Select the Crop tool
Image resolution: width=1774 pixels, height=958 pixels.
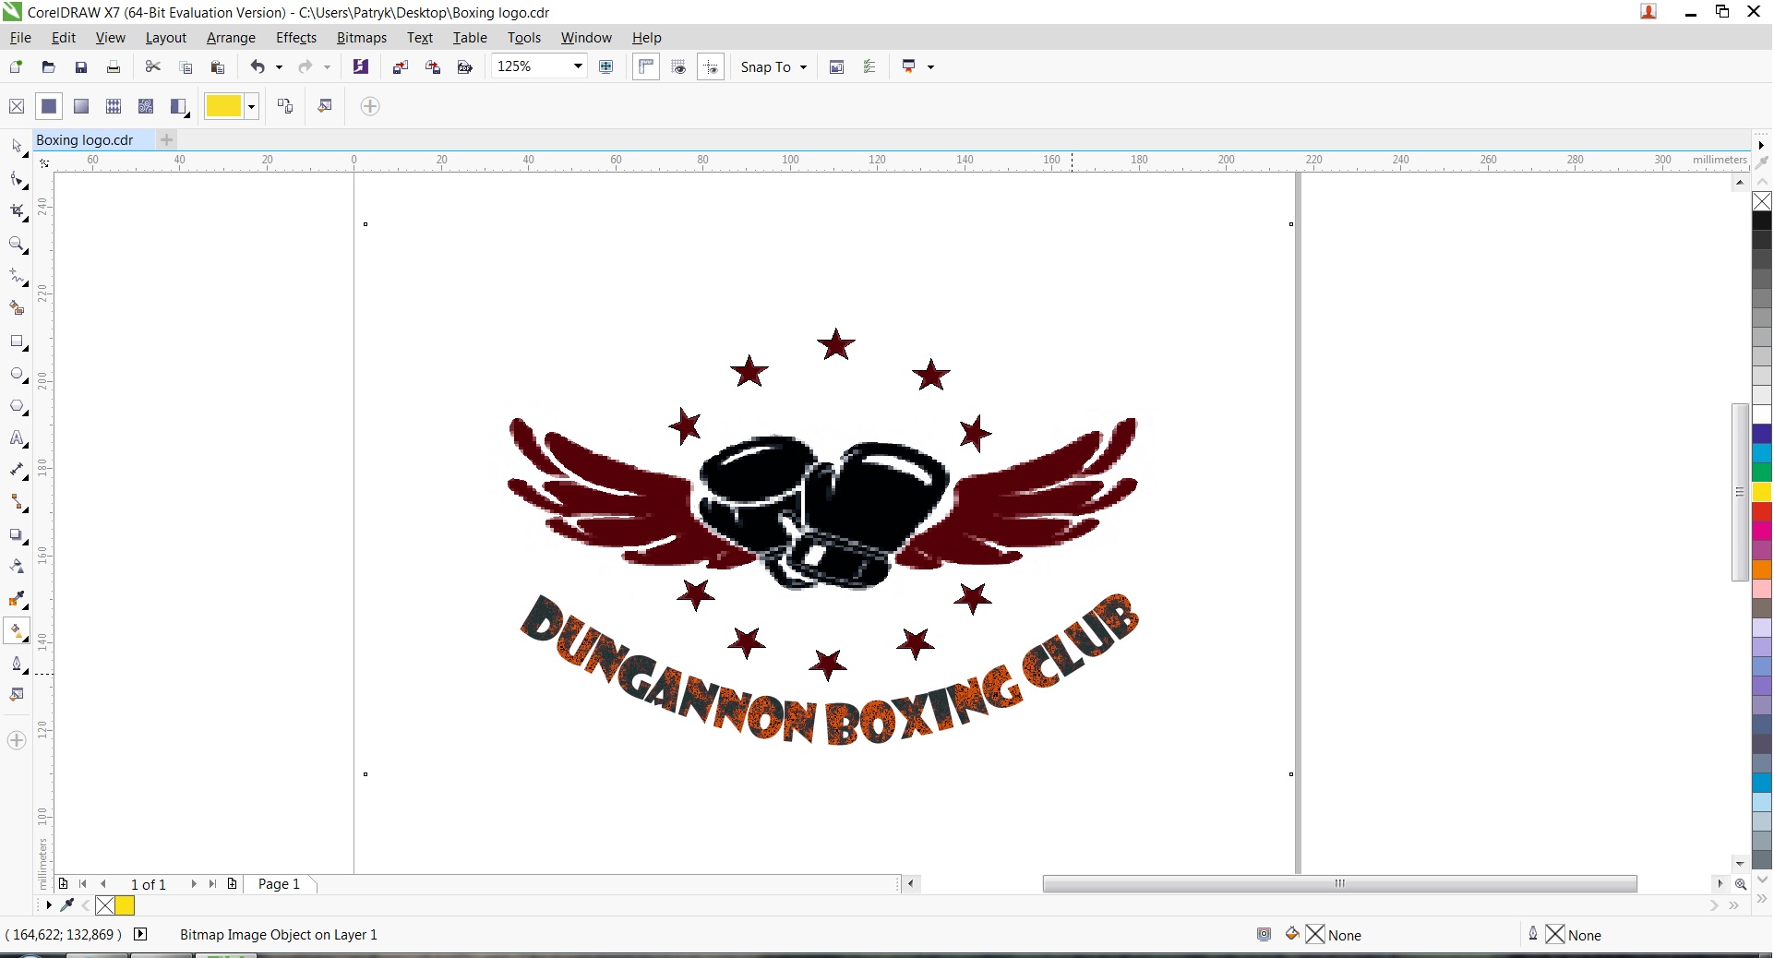[17, 211]
